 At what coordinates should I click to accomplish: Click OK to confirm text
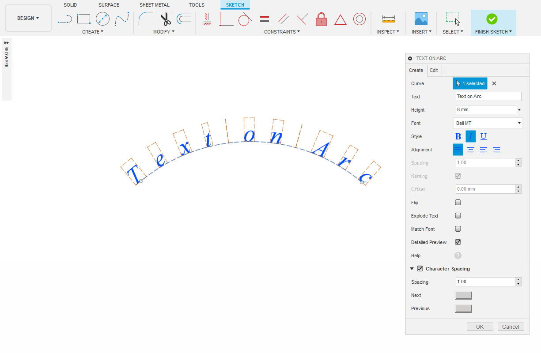click(x=480, y=327)
